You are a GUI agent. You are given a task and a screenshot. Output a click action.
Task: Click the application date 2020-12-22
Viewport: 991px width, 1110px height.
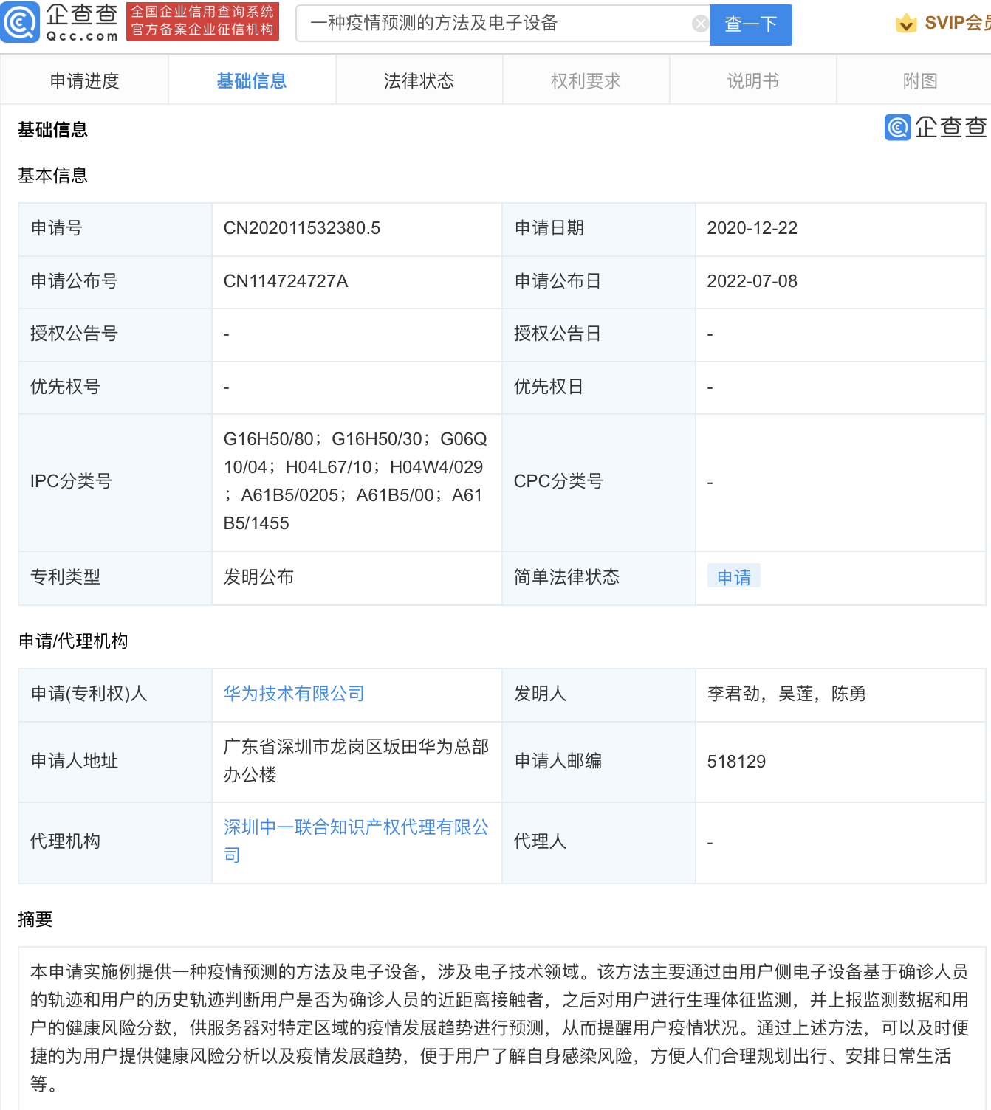[x=752, y=228]
